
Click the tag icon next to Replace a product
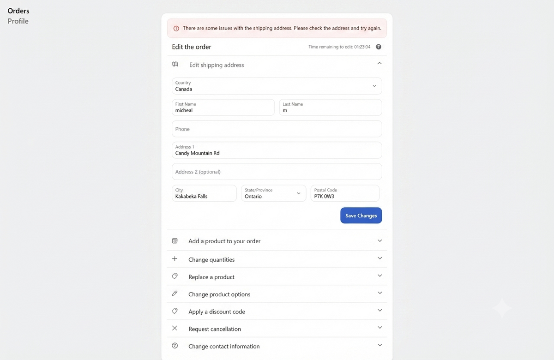pos(175,276)
